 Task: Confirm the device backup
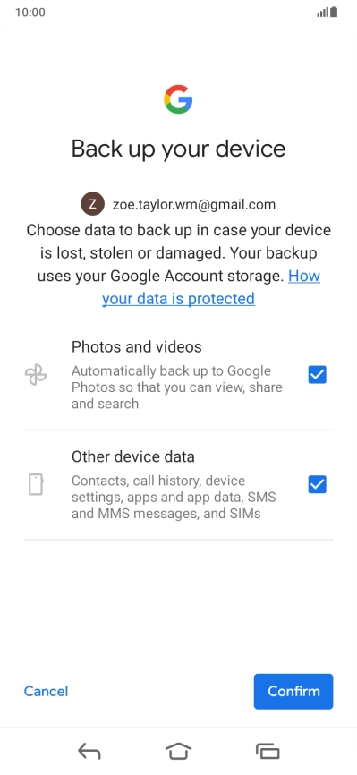coord(293,692)
